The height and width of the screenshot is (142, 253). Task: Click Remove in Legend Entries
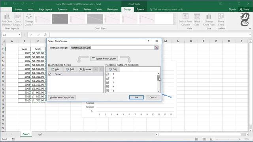pos(85,69)
